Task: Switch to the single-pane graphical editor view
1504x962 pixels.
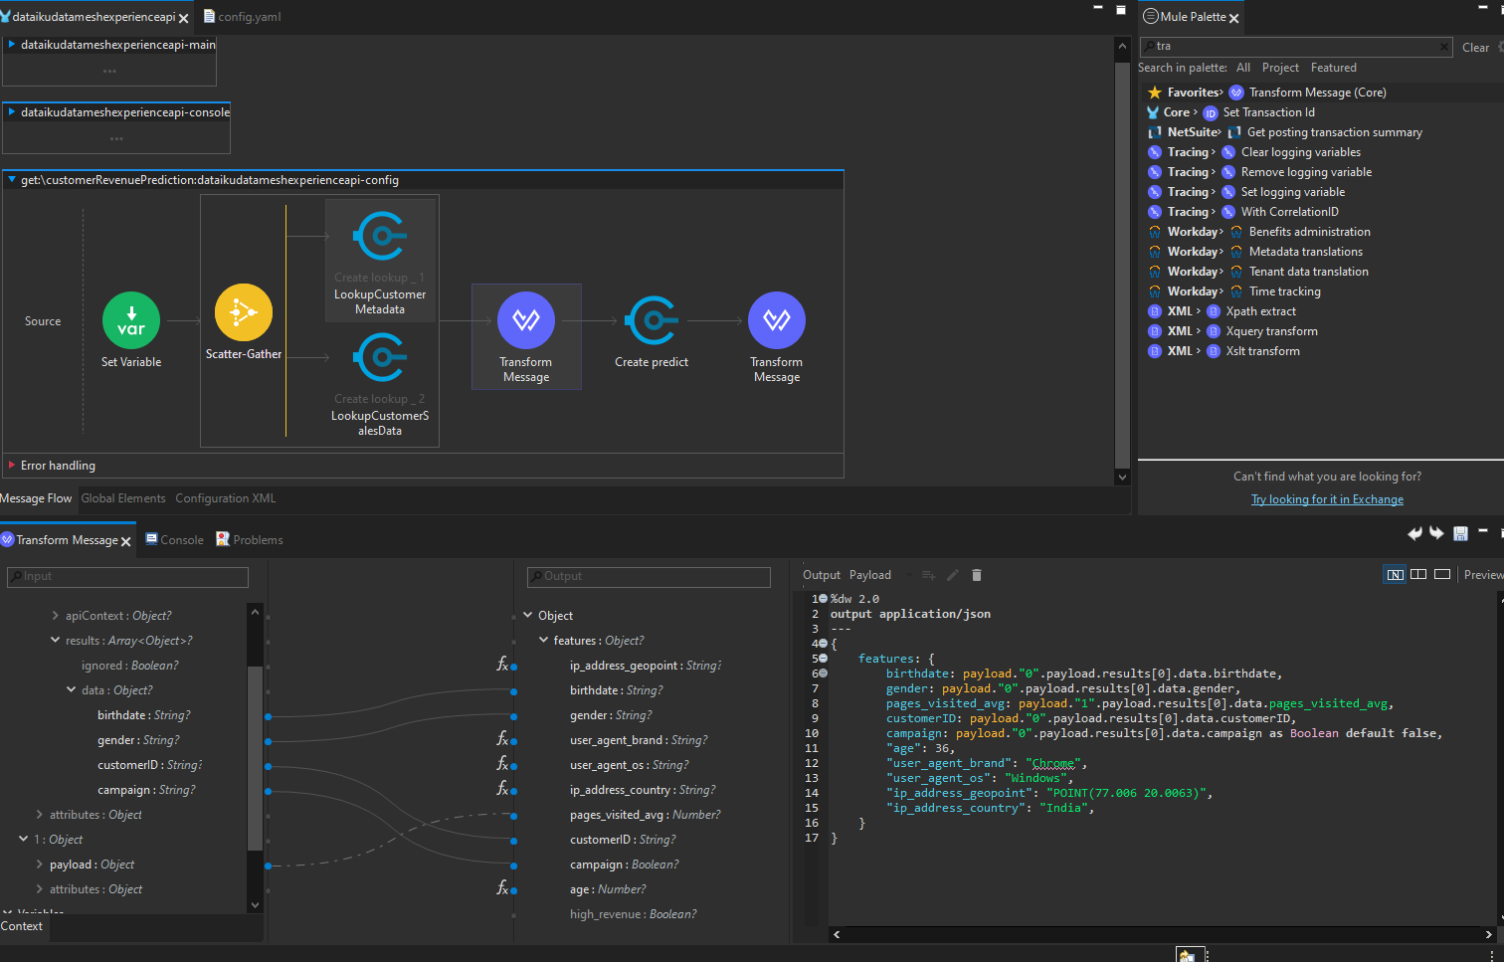Action: click(x=1442, y=574)
